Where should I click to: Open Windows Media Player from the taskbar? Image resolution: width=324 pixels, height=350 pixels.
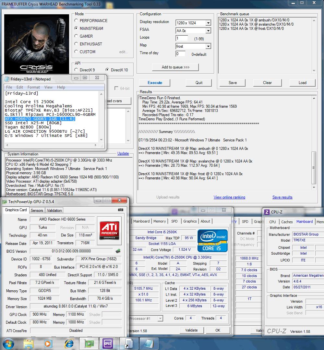[48, 344]
